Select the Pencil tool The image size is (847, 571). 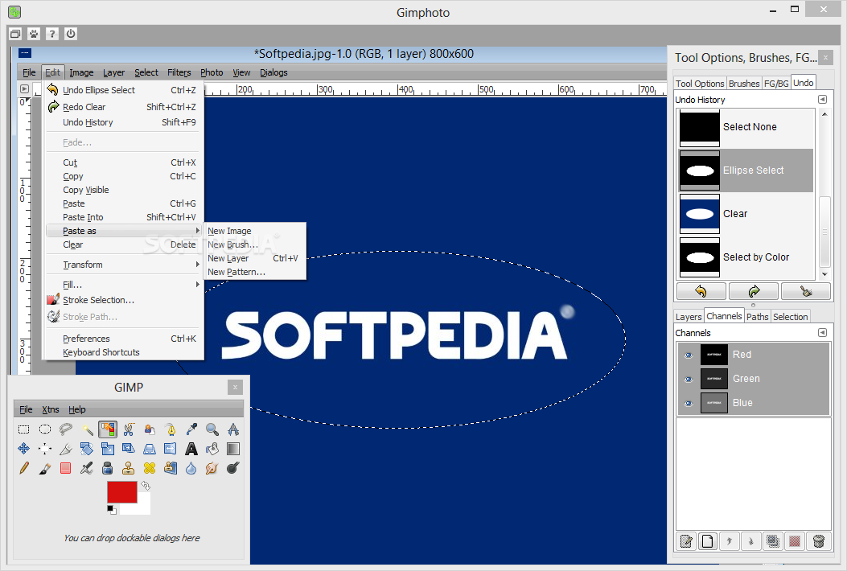click(x=24, y=468)
